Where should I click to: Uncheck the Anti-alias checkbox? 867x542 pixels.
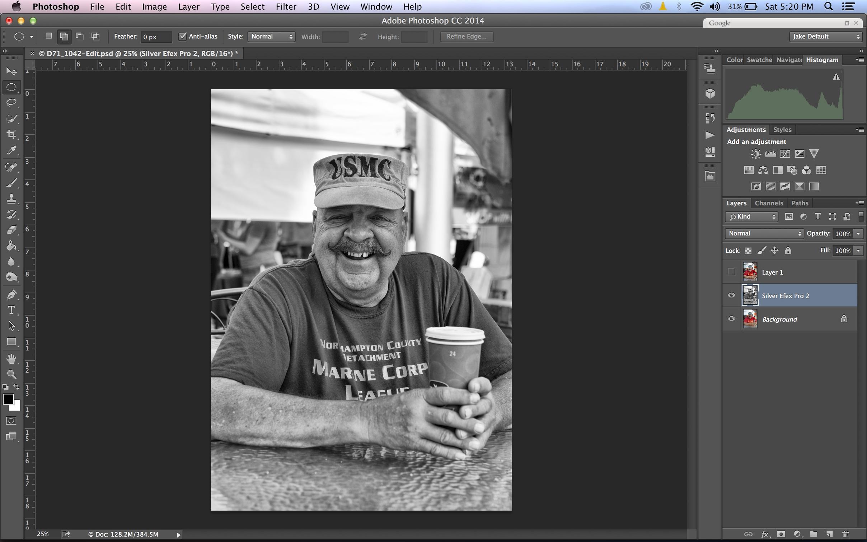point(183,36)
